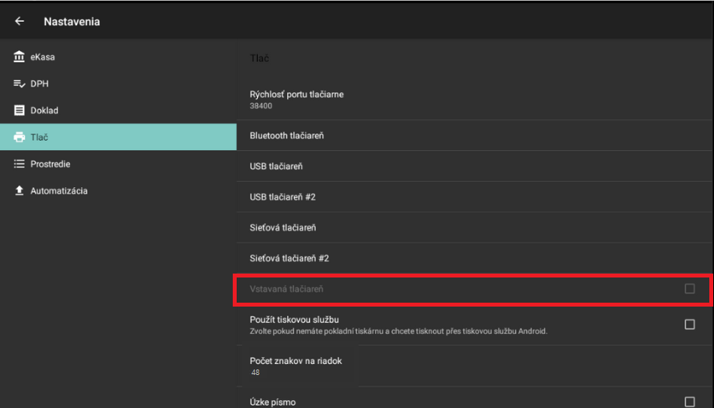This screenshot has width=714, height=408.
Task: Go to Prostredie settings section
Action: tap(50, 164)
